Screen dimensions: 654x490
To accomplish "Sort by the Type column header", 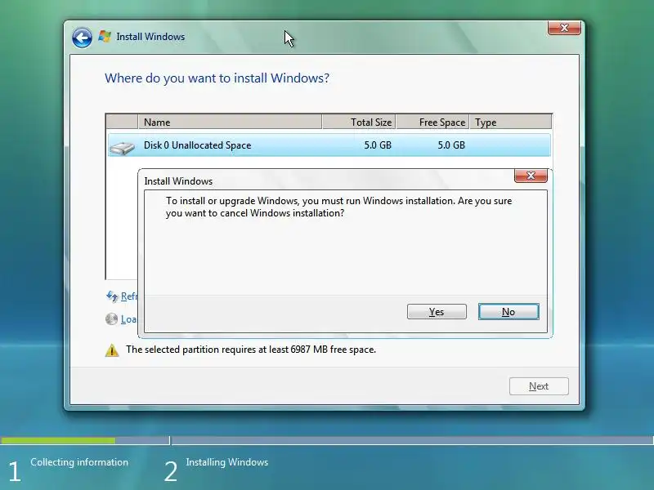I will [x=510, y=122].
